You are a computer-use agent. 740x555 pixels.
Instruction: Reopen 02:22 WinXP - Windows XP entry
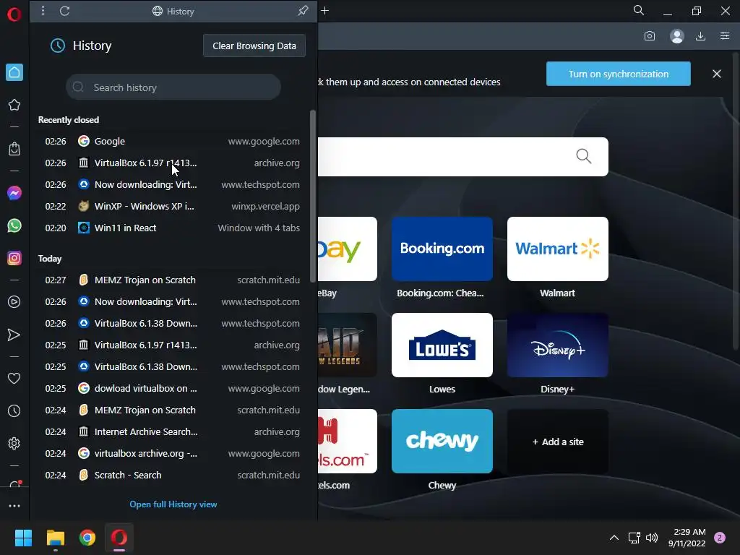tap(172, 206)
